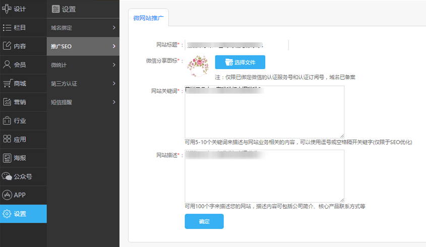Click the 会员 member person icon

tap(7, 65)
